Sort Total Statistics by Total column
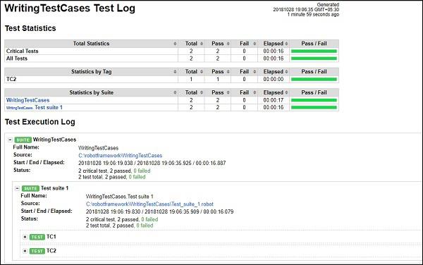Screen dimensions: 423x265 tap(201, 44)
